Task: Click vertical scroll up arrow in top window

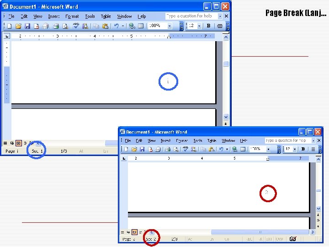Action: [x=226, y=38]
